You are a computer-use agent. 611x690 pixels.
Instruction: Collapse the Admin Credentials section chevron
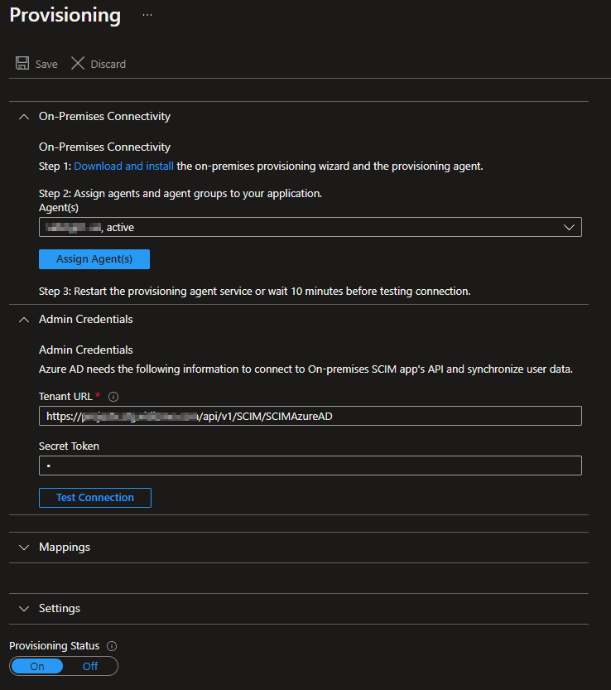[23, 319]
